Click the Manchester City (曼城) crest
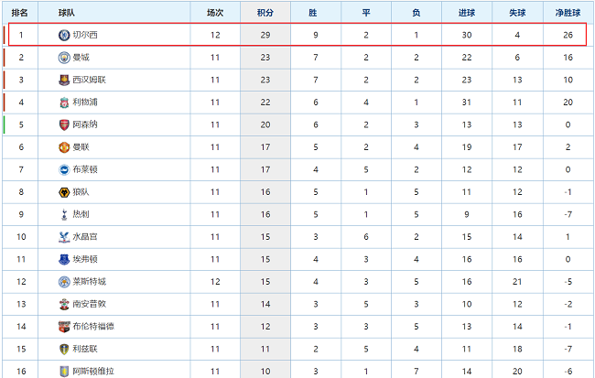Viewport: 595px width, 378px height. coord(64,58)
